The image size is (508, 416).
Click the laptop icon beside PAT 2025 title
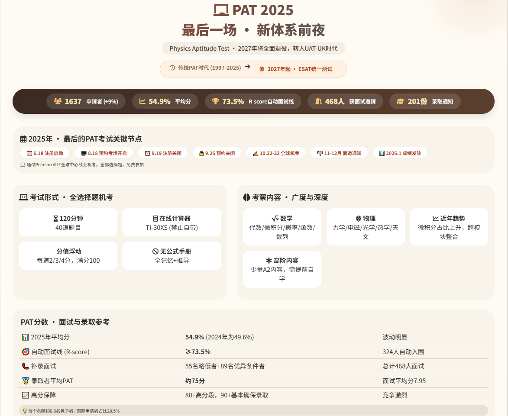click(x=221, y=10)
